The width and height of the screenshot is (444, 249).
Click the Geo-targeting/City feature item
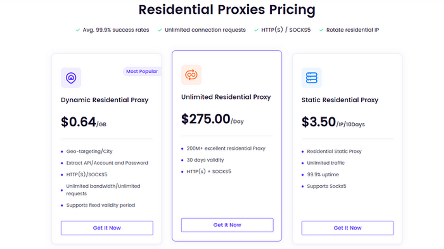click(x=89, y=152)
